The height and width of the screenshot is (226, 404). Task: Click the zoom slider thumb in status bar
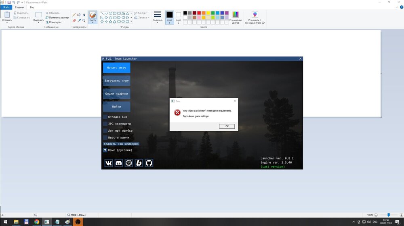(x=389, y=215)
